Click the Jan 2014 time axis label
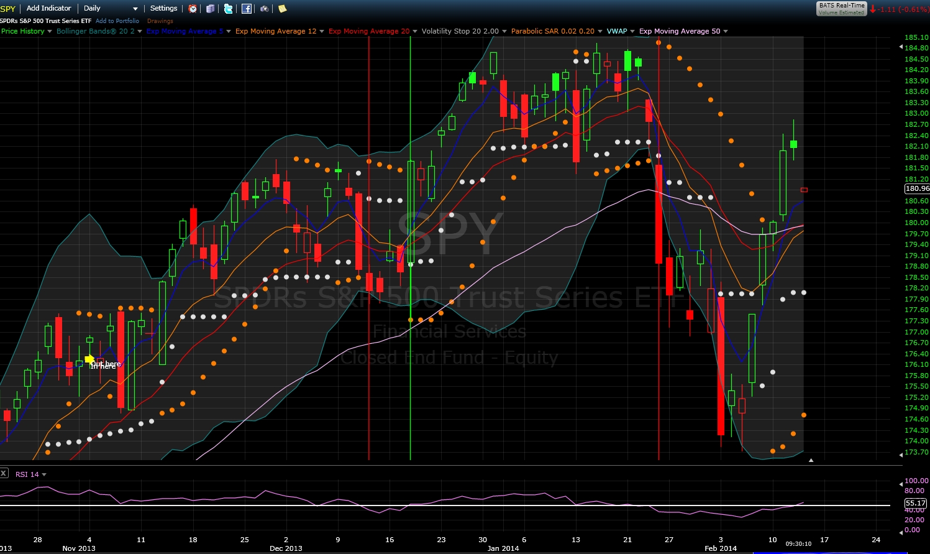This screenshot has width=930, height=554. [x=503, y=548]
